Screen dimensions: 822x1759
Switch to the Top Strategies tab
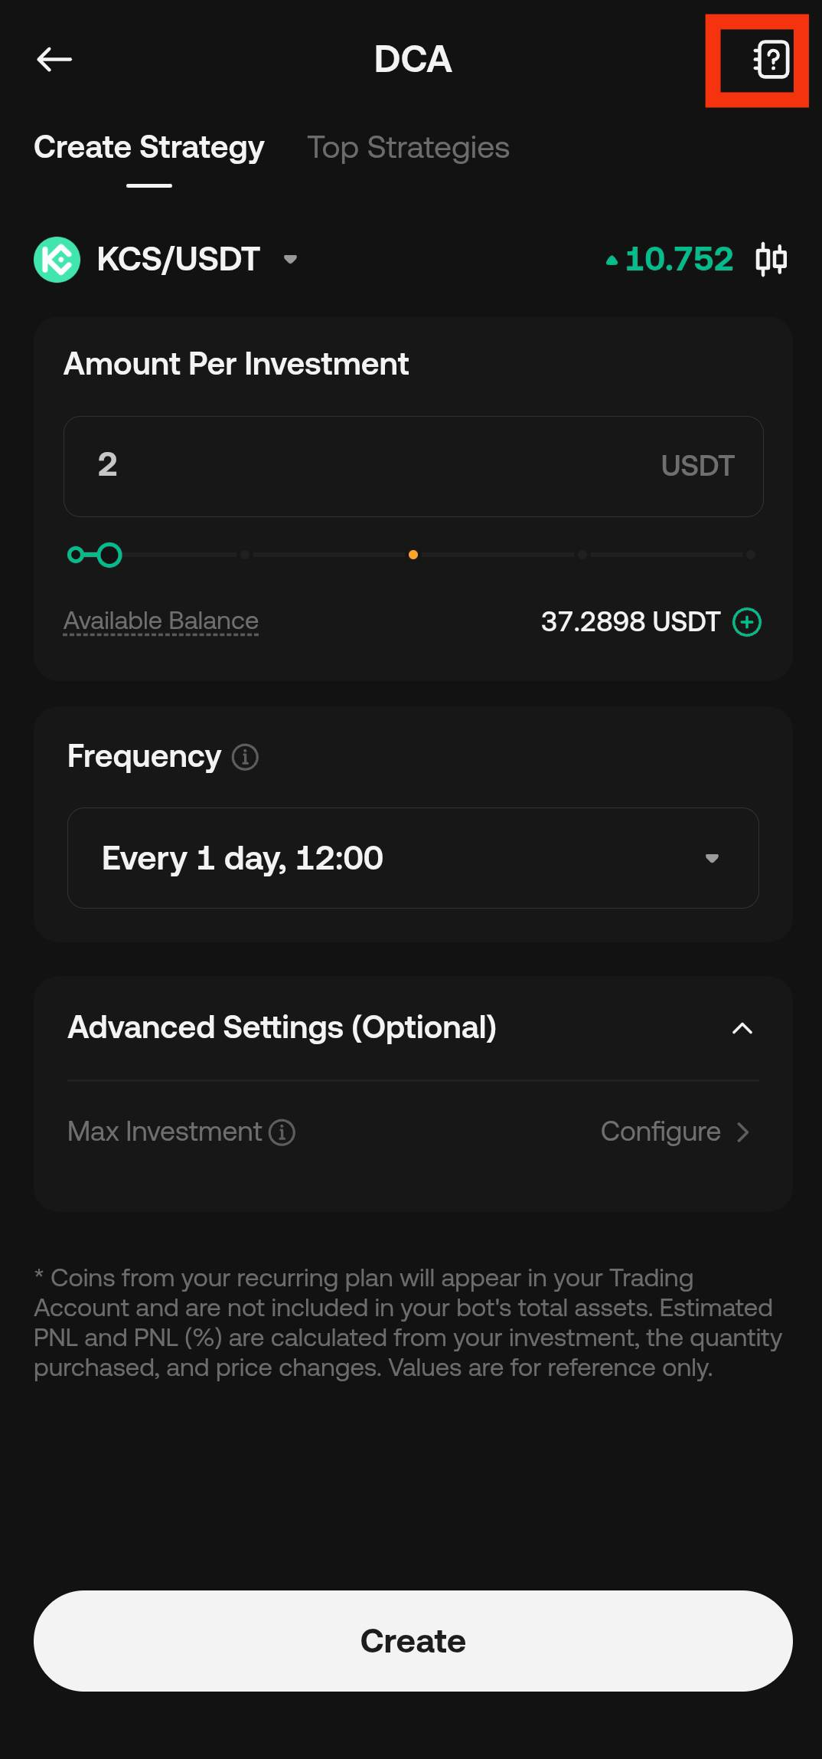(x=408, y=148)
